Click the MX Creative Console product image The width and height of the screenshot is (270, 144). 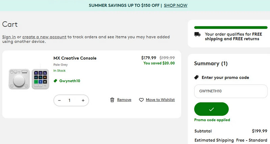(29, 79)
